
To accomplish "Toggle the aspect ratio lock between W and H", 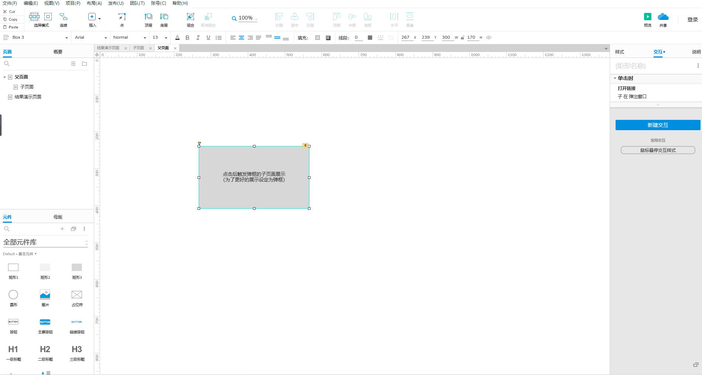I will click(x=462, y=38).
